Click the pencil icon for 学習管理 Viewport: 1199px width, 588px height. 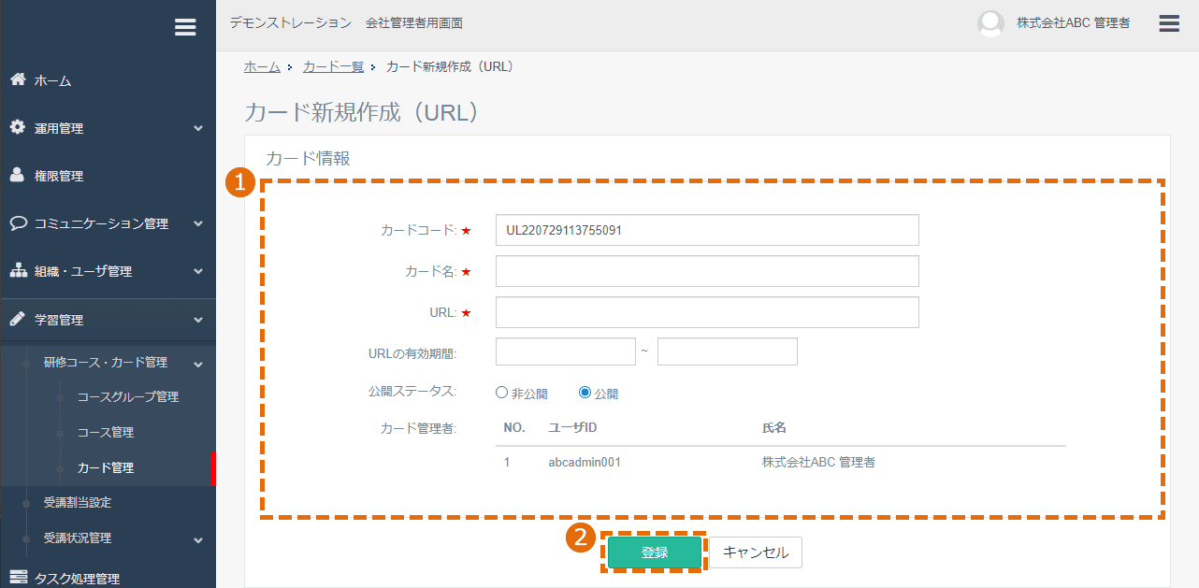point(18,319)
